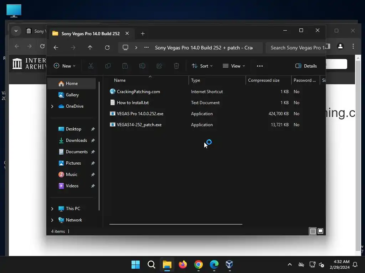Viewport: 365px width, 273px height.
Task: Close the Sony Vegas Pro tab
Action: click(127, 33)
